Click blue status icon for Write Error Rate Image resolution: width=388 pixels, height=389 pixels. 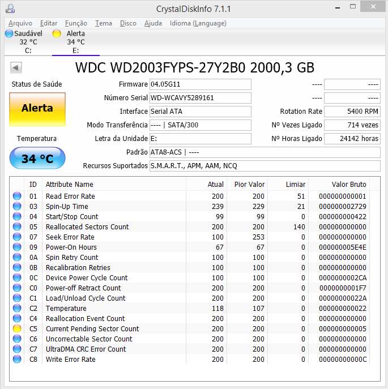click(17, 359)
